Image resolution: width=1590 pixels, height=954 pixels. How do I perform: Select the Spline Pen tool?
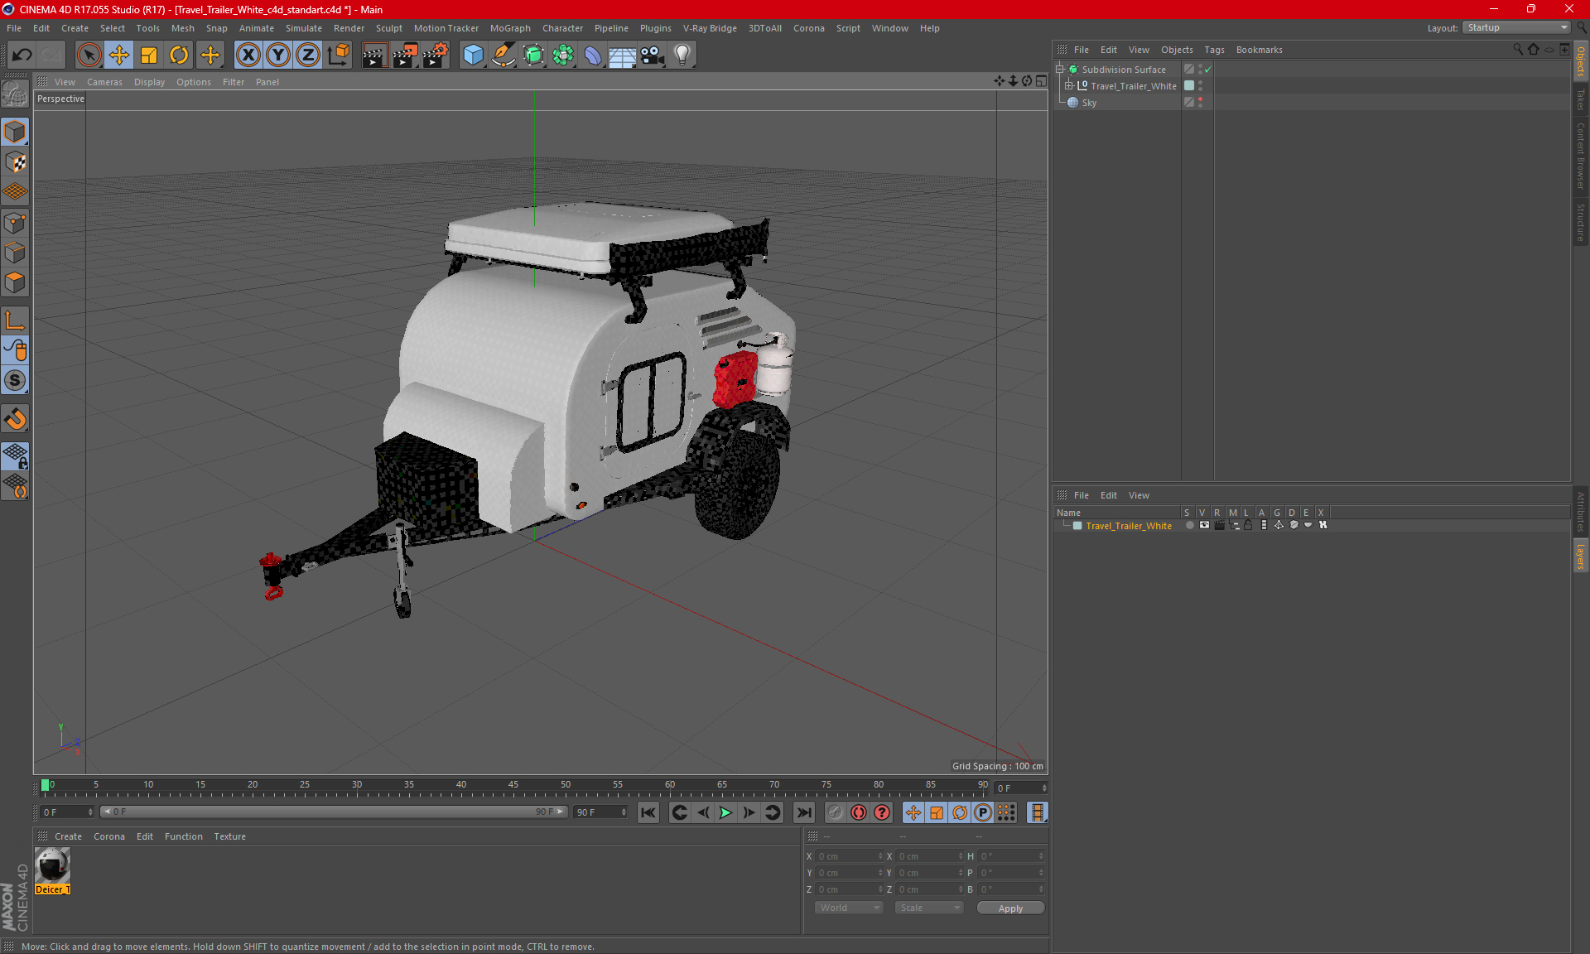[x=503, y=55]
